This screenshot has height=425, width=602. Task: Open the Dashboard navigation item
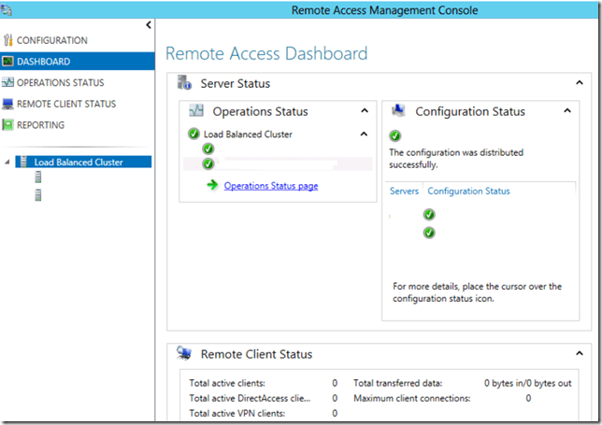[43, 62]
